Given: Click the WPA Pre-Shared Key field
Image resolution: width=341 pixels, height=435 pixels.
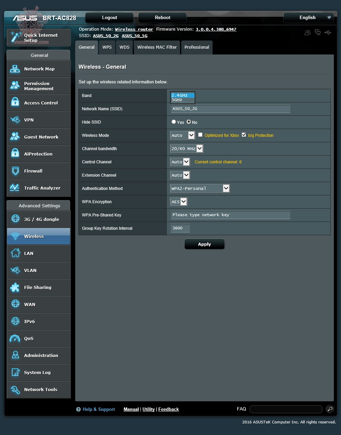Looking at the screenshot, I should point(230,215).
